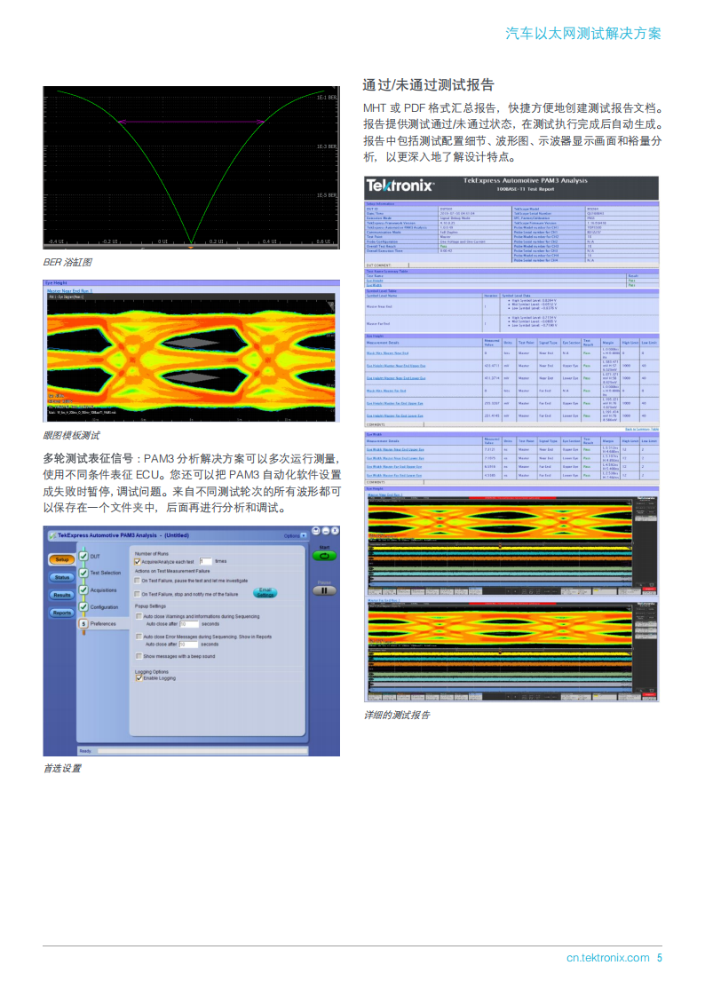The image size is (705, 997).
Task: Click the Master Near End eye screenshot in report
Action: pos(511,545)
